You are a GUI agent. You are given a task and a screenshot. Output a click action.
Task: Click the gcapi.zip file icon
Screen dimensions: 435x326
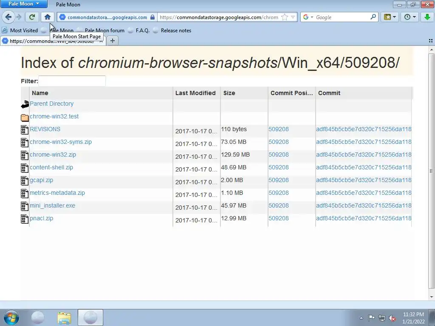tap(25, 181)
